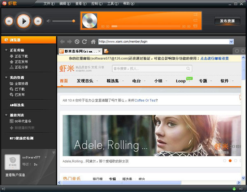247x192 pixels.
Task: Open new tab icon beside Xiami tab
Action: click(x=106, y=51)
